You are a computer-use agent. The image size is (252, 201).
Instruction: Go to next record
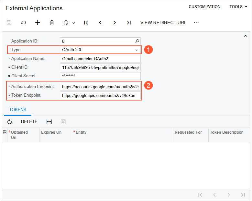click(115, 23)
